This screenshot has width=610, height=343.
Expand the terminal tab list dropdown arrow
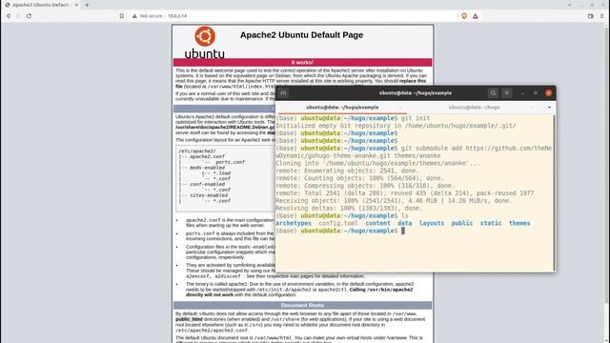pos(549,108)
